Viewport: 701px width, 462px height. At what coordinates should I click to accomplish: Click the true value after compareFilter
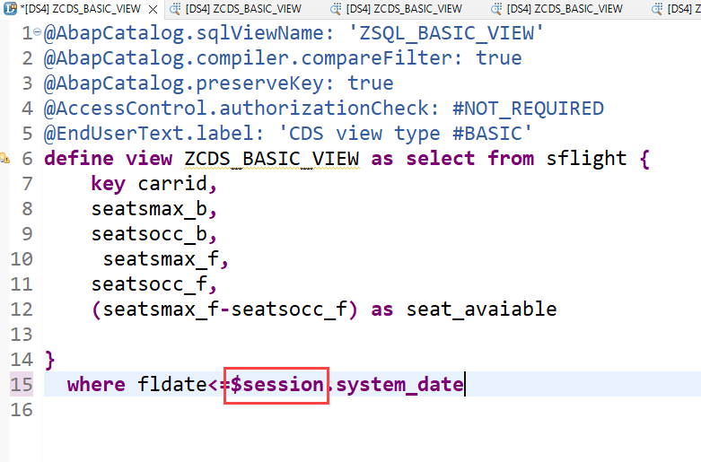point(498,58)
